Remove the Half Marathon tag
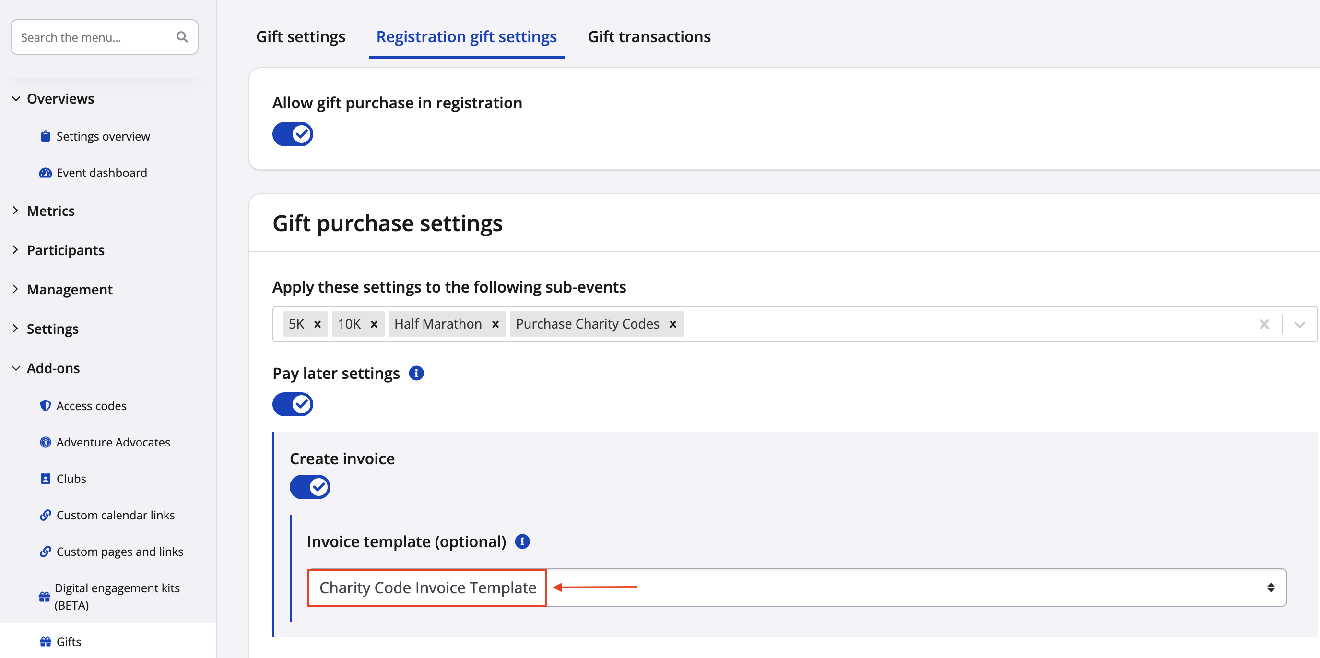 pos(495,324)
